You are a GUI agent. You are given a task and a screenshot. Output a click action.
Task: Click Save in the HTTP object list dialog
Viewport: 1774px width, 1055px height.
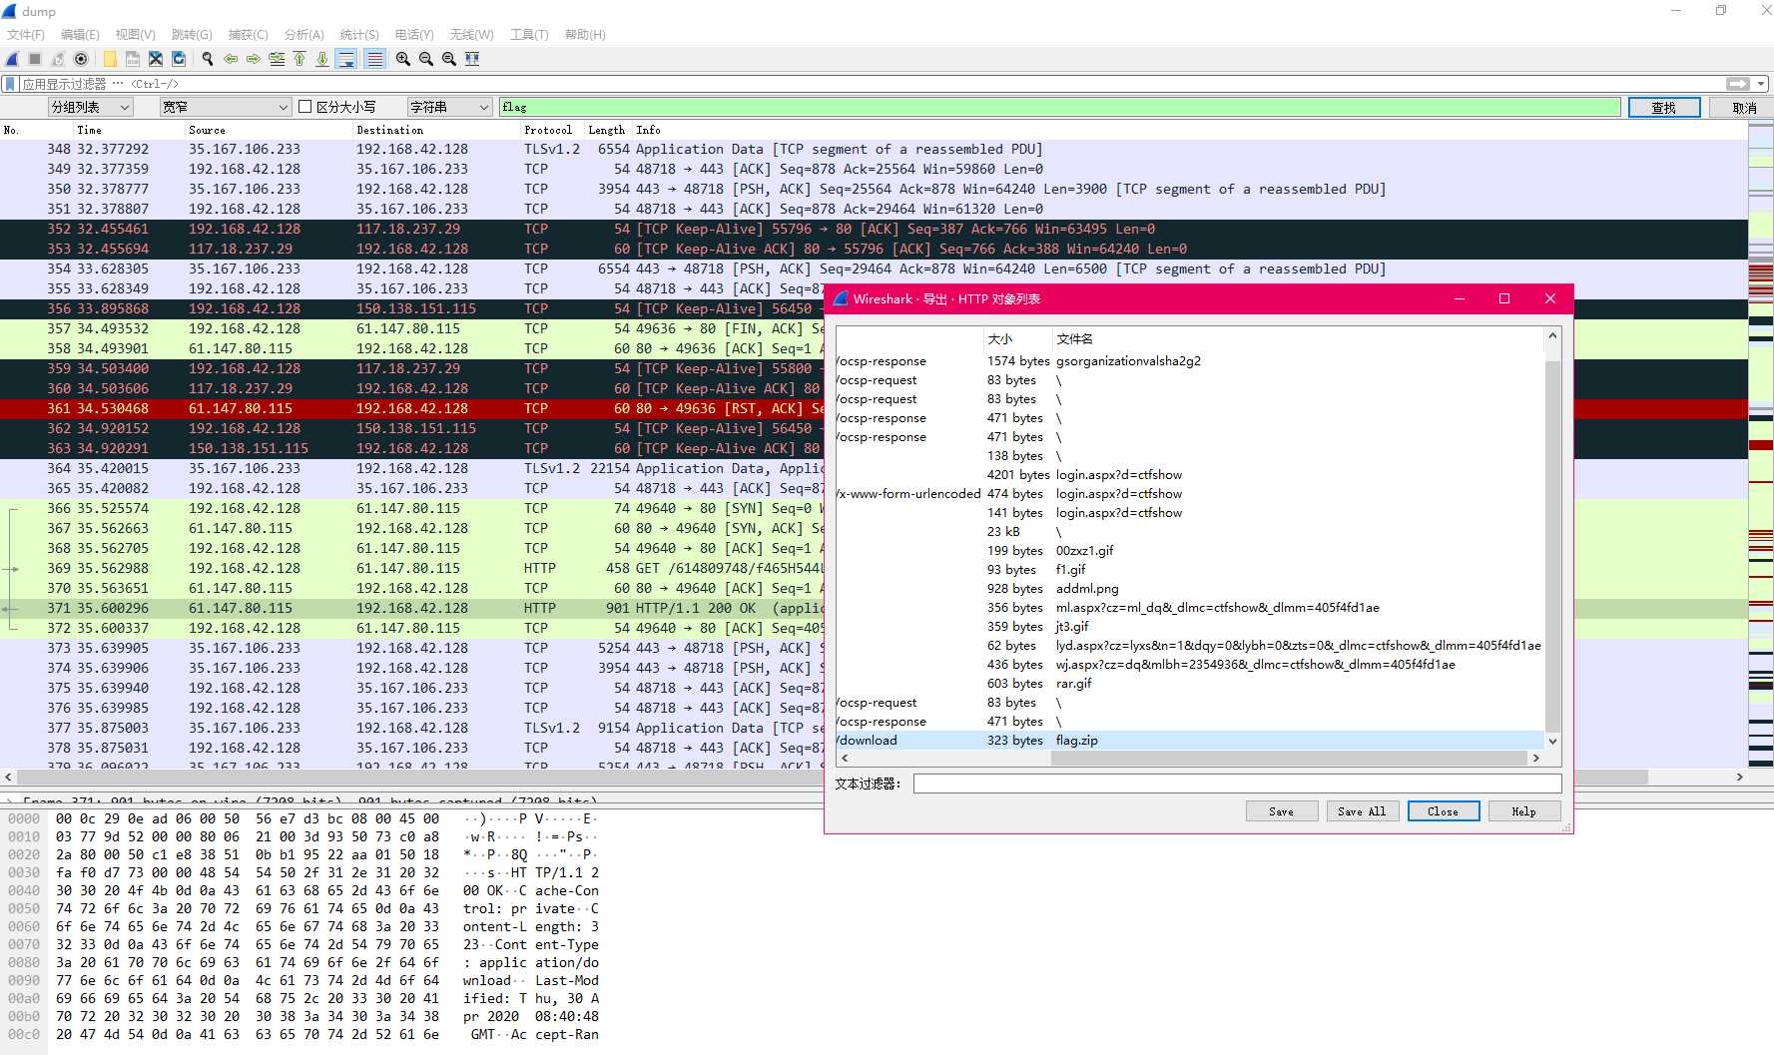pyautogui.click(x=1282, y=811)
